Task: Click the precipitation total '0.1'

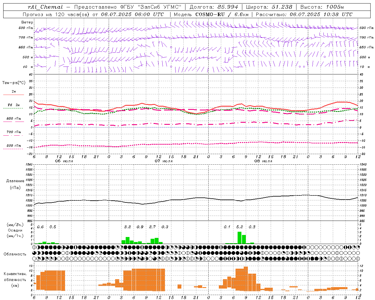Action: pos(227,227)
